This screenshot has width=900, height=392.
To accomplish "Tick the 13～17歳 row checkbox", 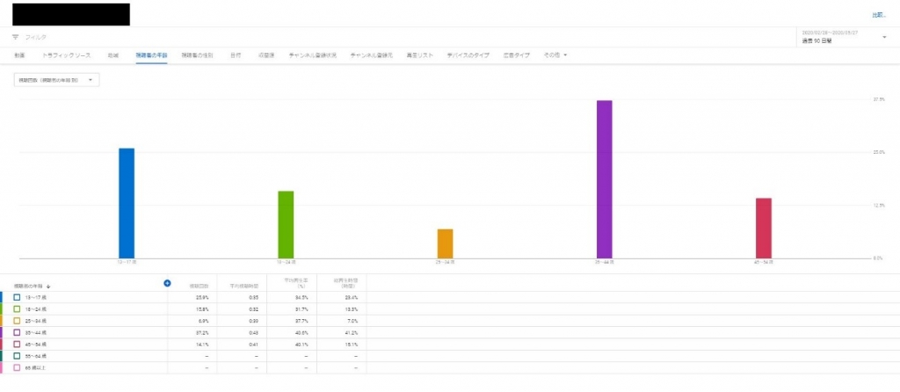I will tap(17, 298).
